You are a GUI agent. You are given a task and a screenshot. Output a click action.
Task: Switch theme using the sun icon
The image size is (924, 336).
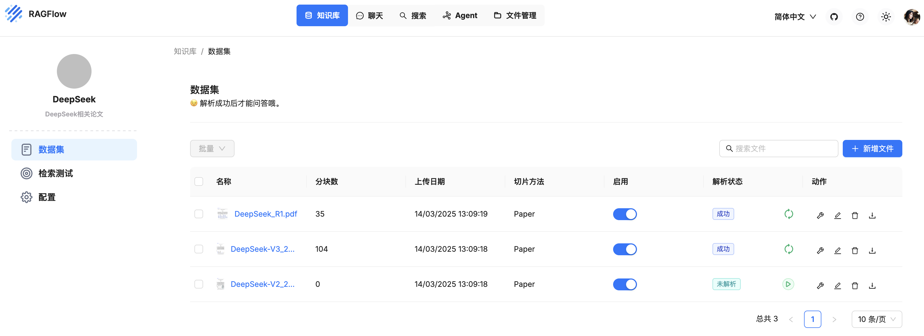point(886,17)
